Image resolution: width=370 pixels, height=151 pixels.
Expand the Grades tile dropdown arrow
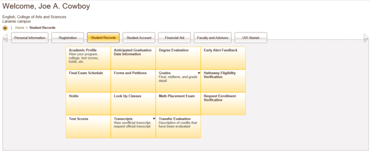pyautogui.click(x=199, y=73)
